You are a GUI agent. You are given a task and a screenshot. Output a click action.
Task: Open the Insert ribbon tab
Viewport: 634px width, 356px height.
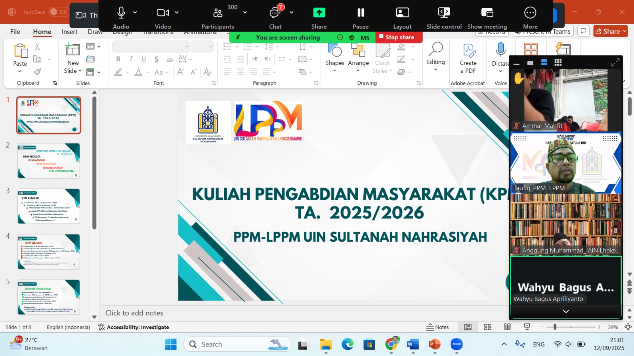[69, 32]
